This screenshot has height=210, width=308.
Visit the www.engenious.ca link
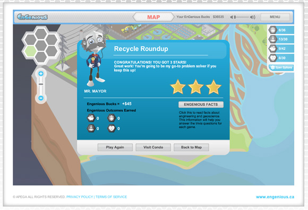tap(275, 197)
